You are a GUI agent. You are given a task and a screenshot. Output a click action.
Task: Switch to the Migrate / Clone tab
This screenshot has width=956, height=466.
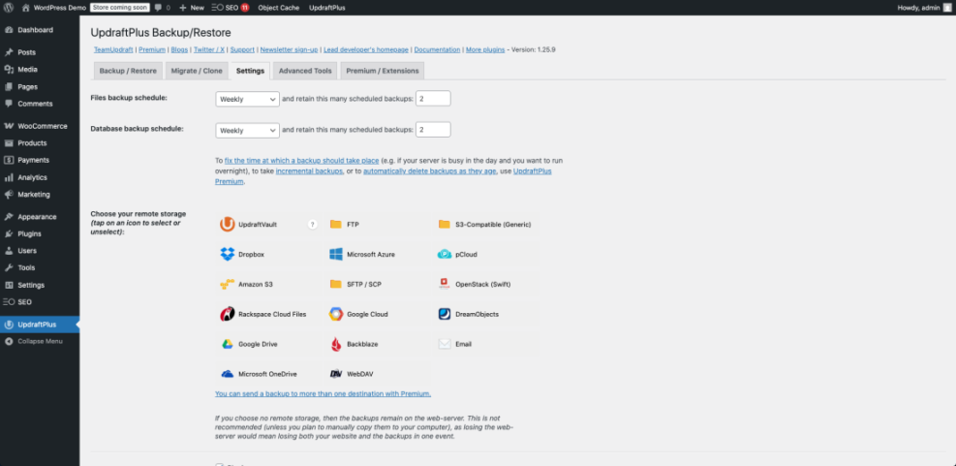197,71
